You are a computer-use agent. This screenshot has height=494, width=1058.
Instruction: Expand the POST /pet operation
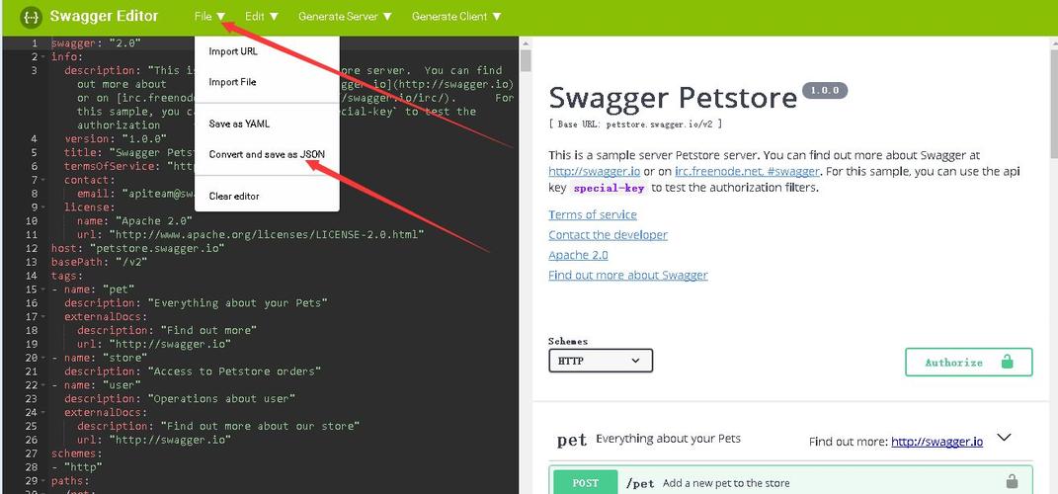(x=791, y=482)
